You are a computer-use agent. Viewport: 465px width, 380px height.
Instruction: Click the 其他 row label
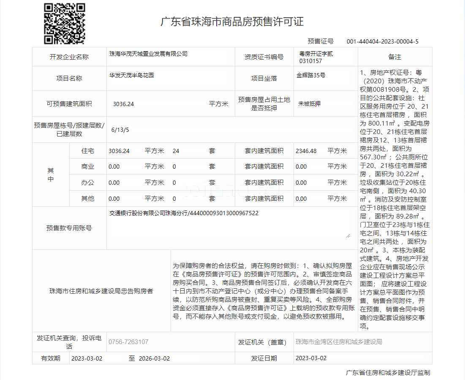[x=88, y=199]
